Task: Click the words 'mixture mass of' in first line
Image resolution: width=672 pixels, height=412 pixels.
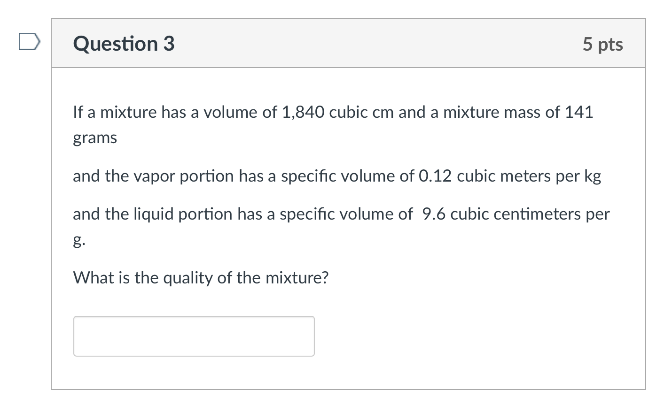Action: [x=501, y=112]
